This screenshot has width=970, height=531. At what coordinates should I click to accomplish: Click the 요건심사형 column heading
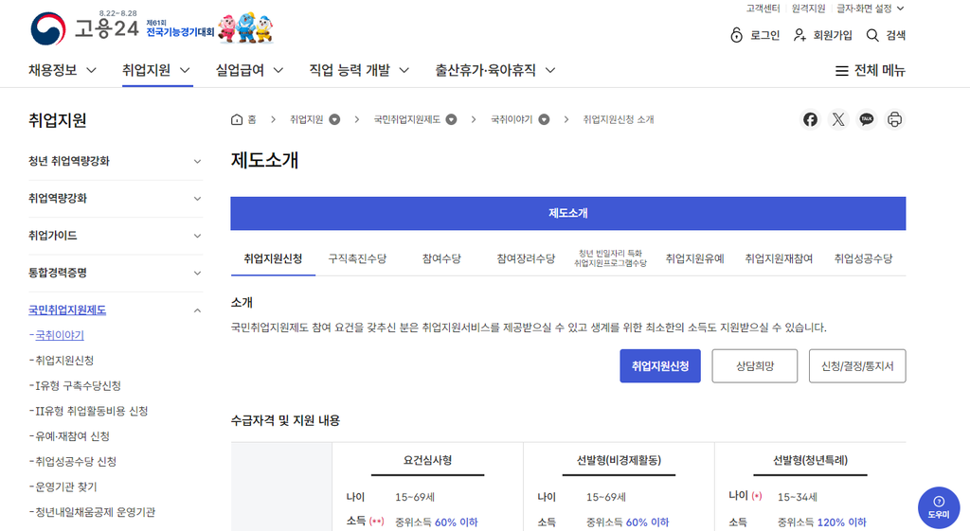tap(427, 461)
